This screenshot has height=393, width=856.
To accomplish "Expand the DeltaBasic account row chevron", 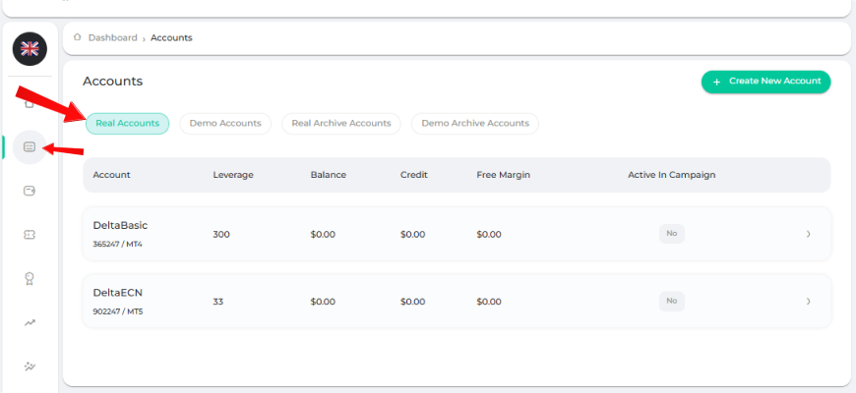I will click(809, 234).
